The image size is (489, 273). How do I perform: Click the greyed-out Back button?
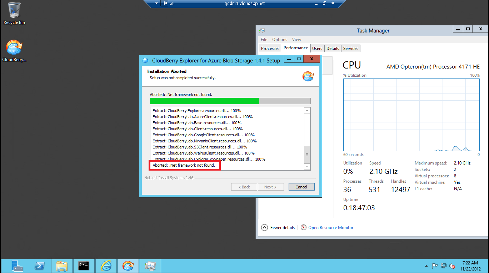[x=244, y=187]
